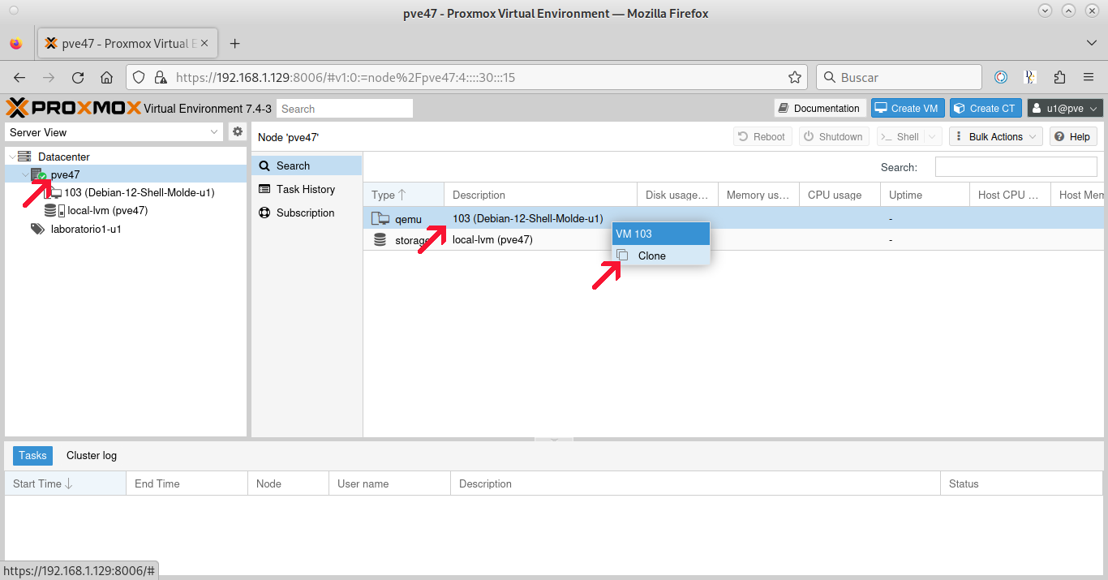Close the pve47 Proxmox browser tab
The width and height of the screenshot is (1108, 580).
205,44
